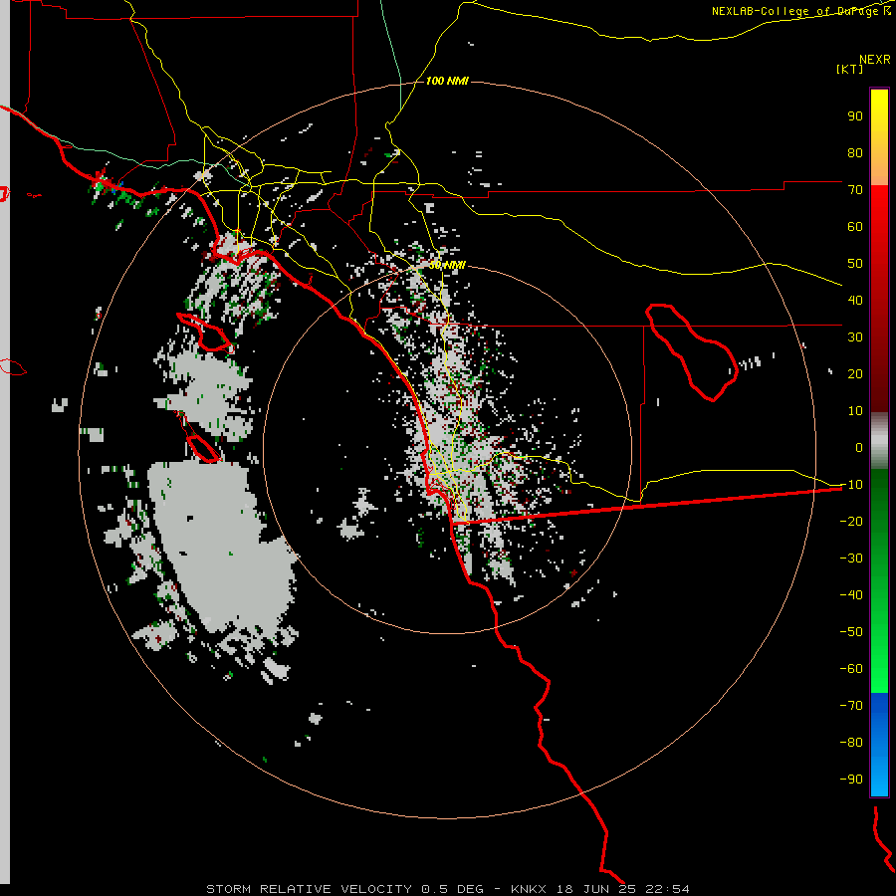This screenshot has width=896, height=896.
Task: Click the 50 NMI range ring label
Action: pos(447,265)
